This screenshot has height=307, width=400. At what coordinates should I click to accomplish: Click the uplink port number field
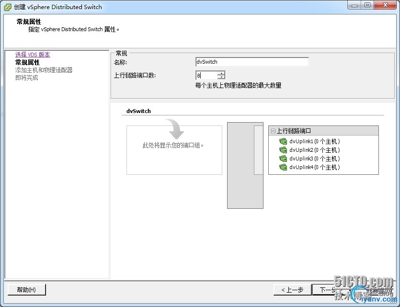[x=207, y=75]
